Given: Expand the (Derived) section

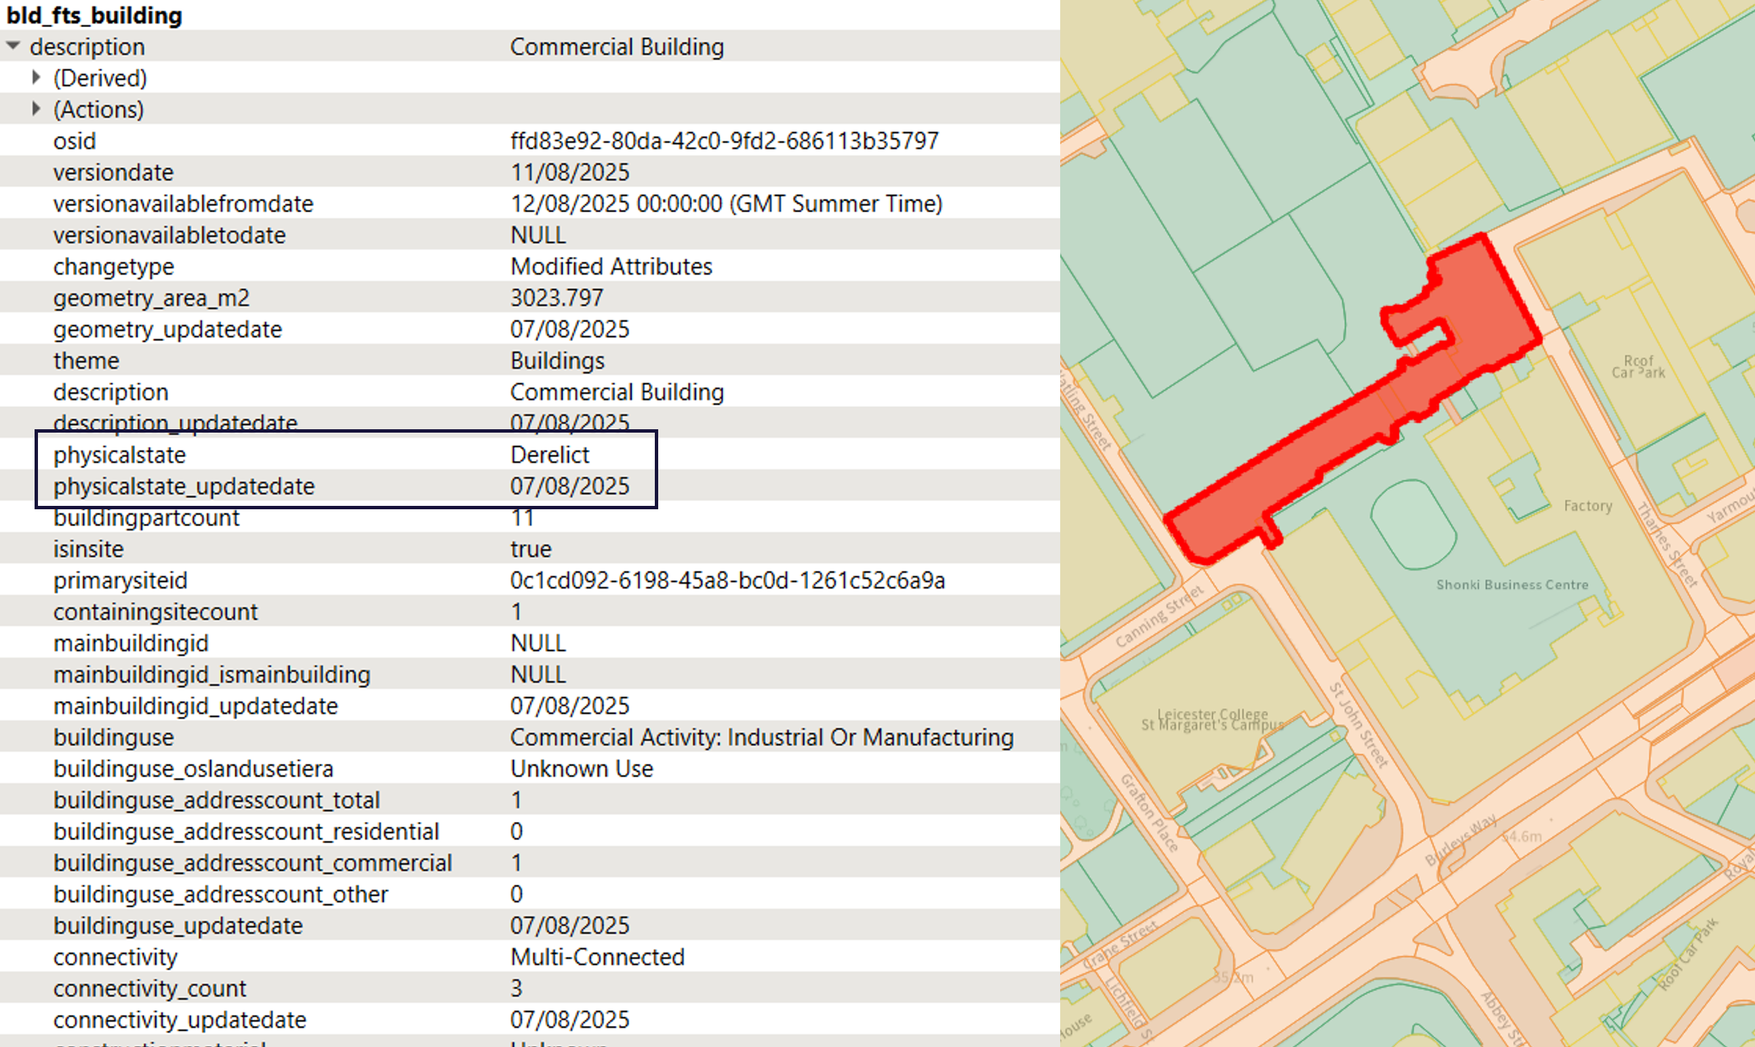Looking at the screenshot, I should point(36,77).
